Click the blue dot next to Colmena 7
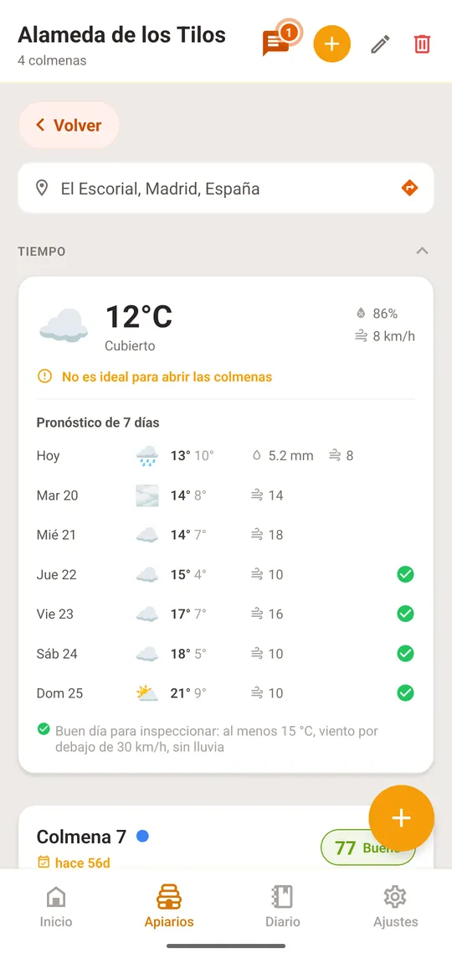The image size is (452, 959). [142, 836]
